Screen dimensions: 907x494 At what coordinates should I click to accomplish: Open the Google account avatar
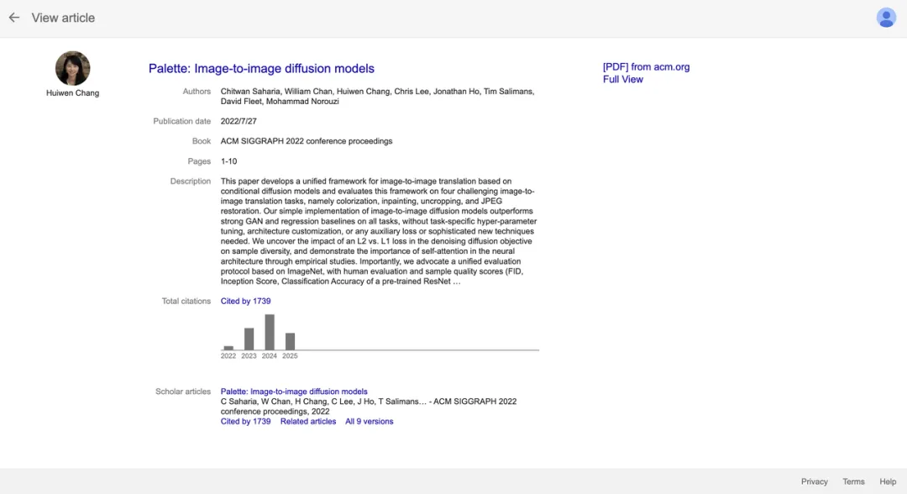click(886, 18)
